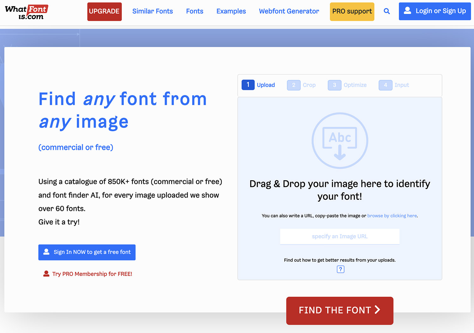The height and width of the screenshot is (333, 474).
Task: Click the Abc upload circle icon
Action: 340,141
